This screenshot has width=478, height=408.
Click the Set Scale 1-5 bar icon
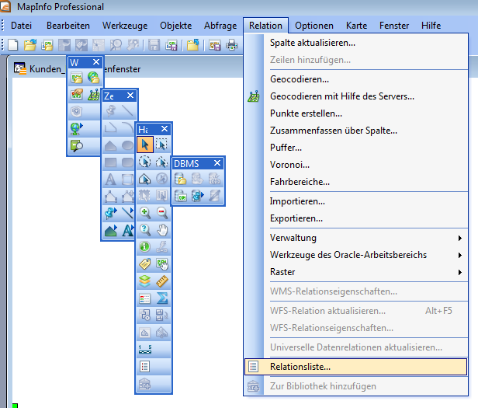(145, 350)
